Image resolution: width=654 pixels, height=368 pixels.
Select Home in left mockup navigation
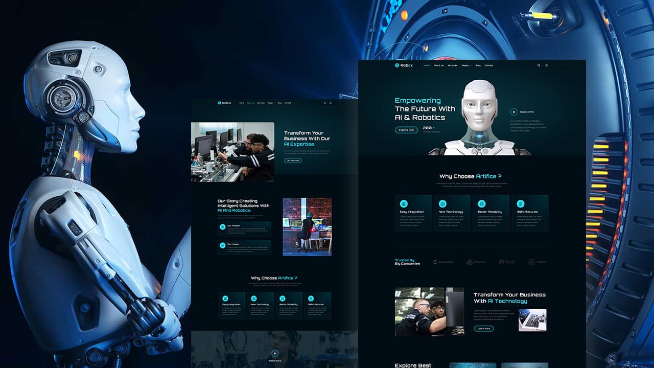pyautogui.click(x=242, y=103)
